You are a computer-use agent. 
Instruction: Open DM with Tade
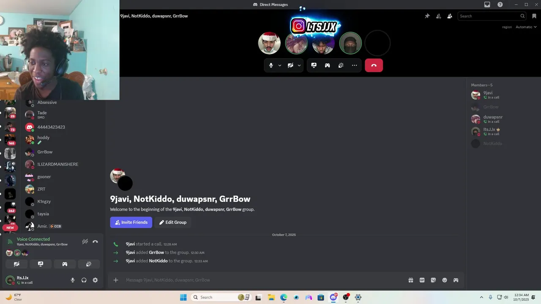pyautogui.click(x=63, y=114)
